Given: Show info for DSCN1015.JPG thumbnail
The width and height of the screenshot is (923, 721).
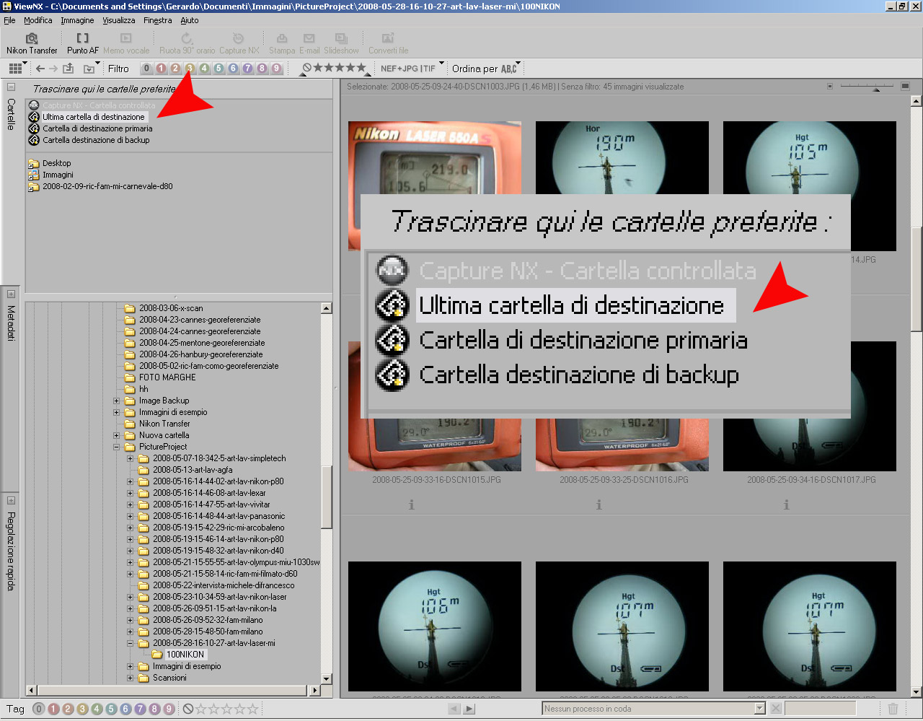Looking at the screenshot, I should click(x=412, y=505).
